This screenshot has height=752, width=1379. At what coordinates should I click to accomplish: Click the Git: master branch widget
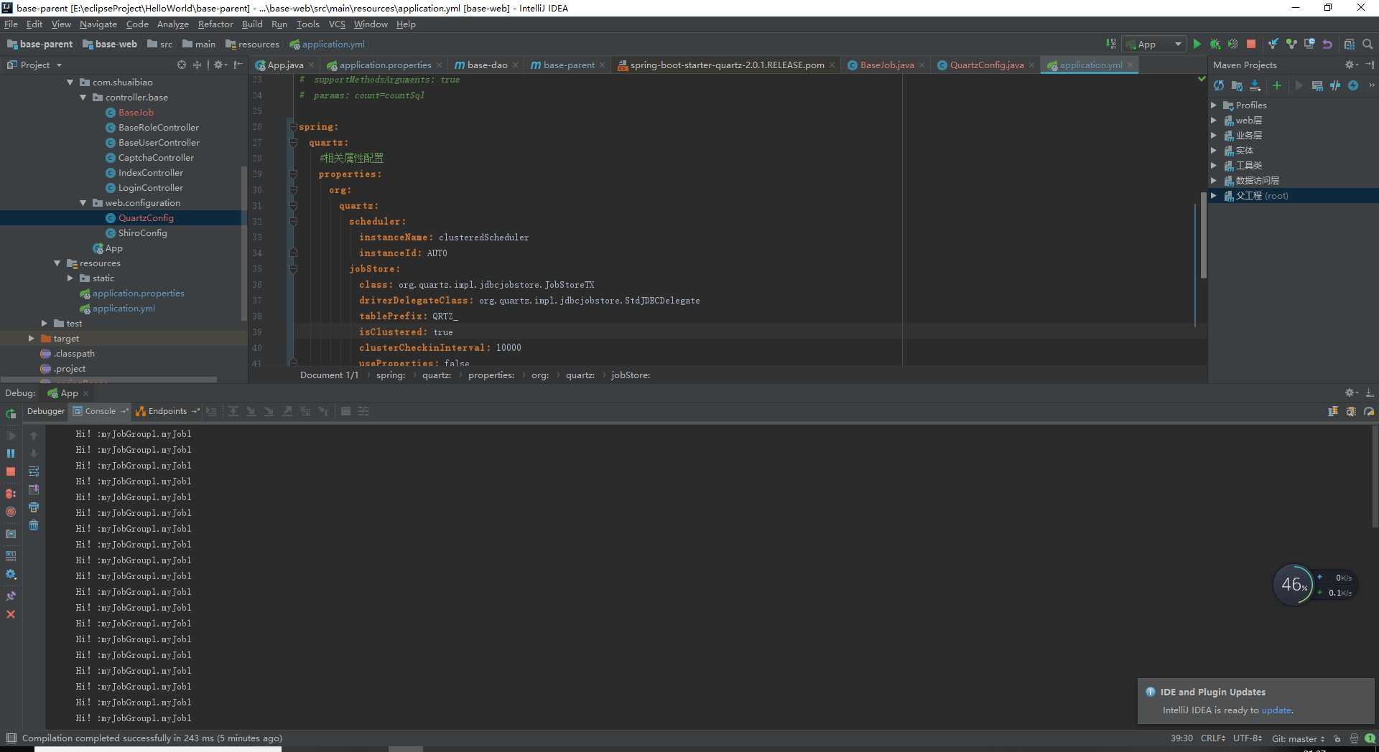coord(1298,738)
